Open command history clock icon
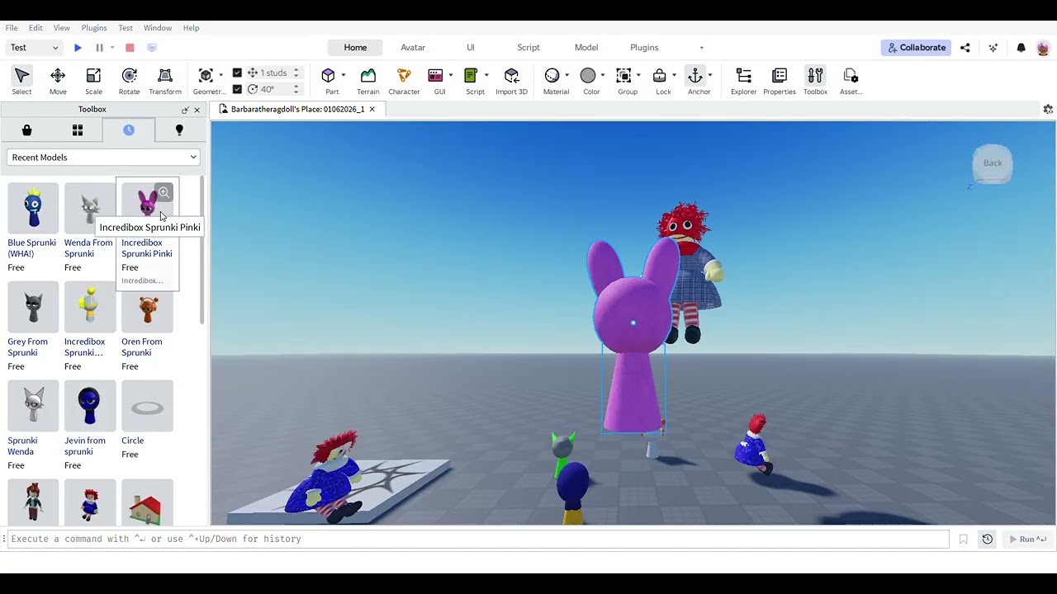This screenshot has height=594, width=1057. (x=987, y=539)
